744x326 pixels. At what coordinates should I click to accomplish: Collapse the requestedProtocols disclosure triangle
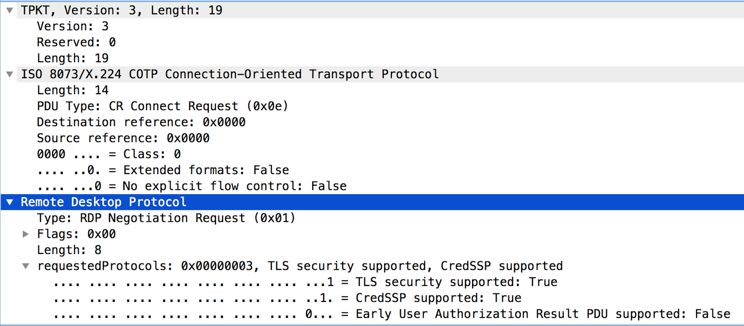pyautogui.click(x=26, y=266)
